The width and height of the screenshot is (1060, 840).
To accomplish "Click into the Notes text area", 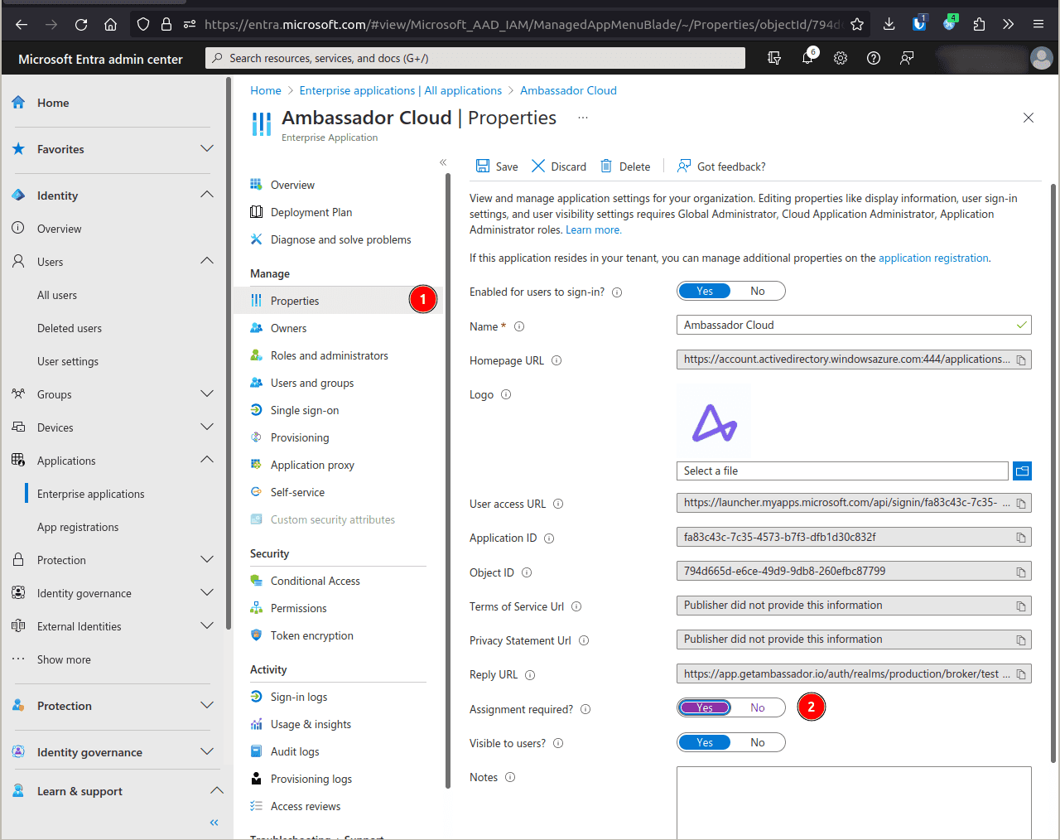I will pos(854,803).
